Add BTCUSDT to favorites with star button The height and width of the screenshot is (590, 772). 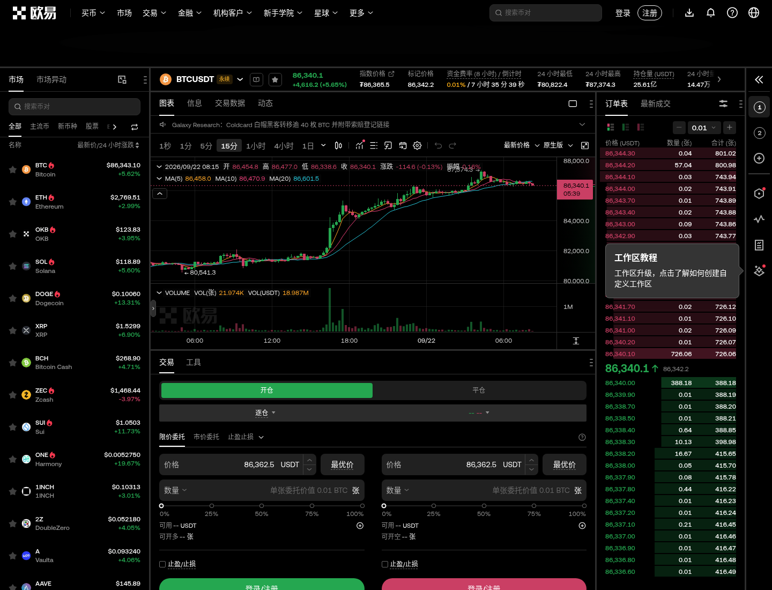coord(275,79)
